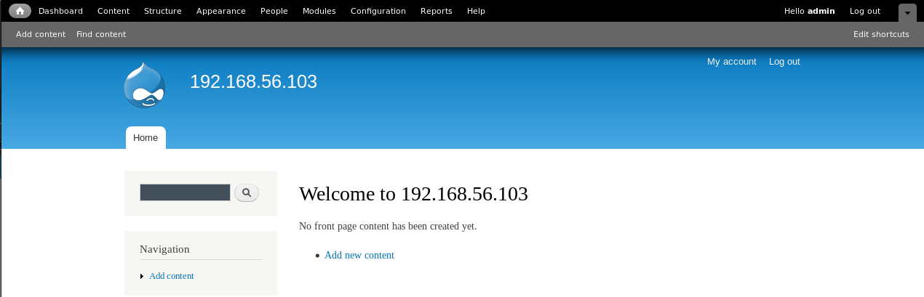The height and width of the screenshot is (297, 924).
Task: Click Edit shortcuts link
Action: coord(881,34)
